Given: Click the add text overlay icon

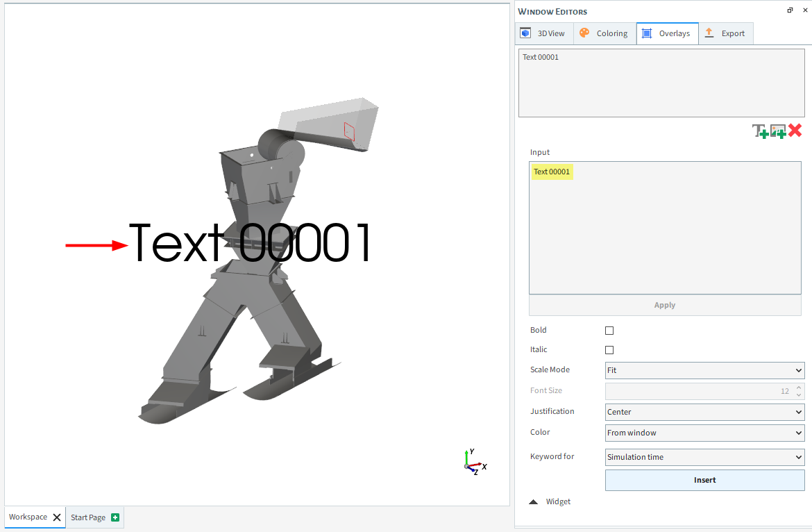Looking at the screenshot, I should pos(760,131).
